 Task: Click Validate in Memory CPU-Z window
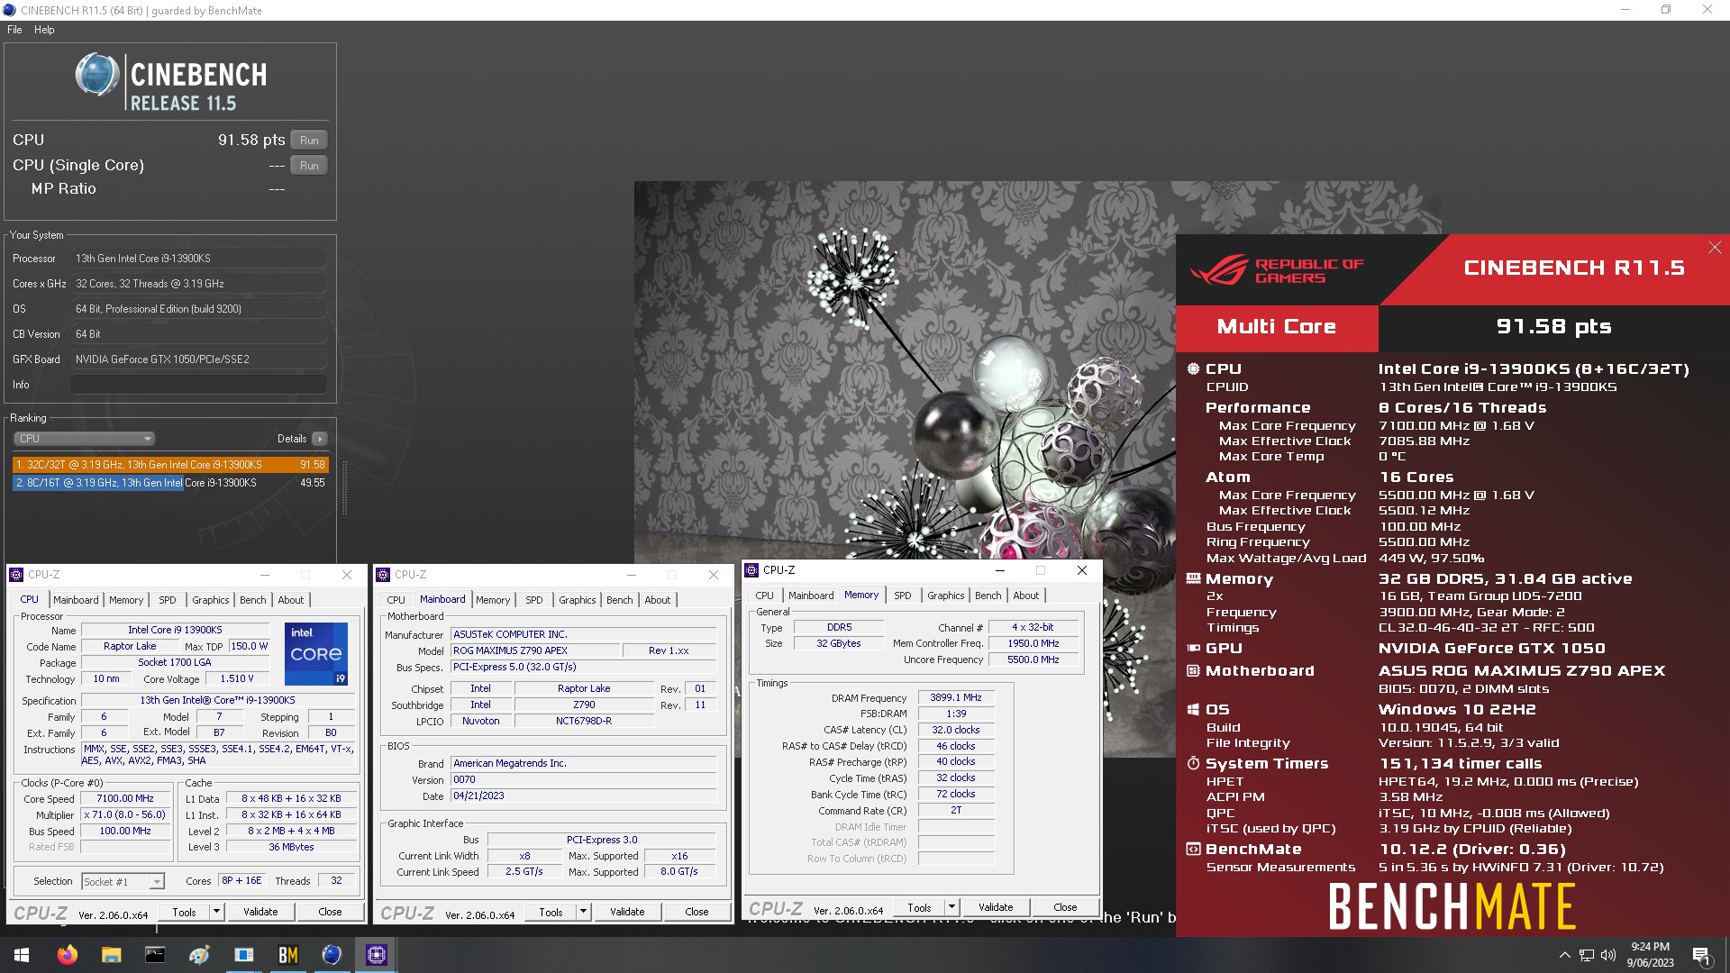[996, 907]
